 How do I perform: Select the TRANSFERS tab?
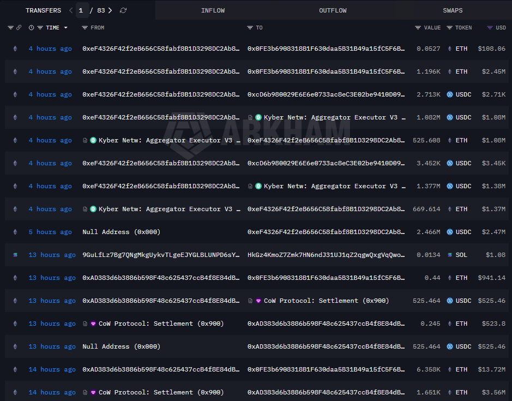[43, 10]
